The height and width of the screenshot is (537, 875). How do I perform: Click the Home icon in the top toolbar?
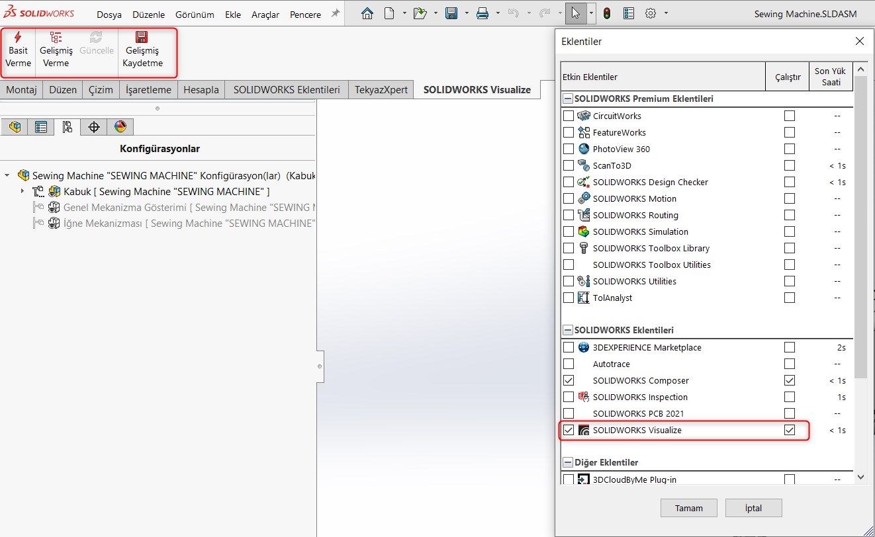click(367, 13)
